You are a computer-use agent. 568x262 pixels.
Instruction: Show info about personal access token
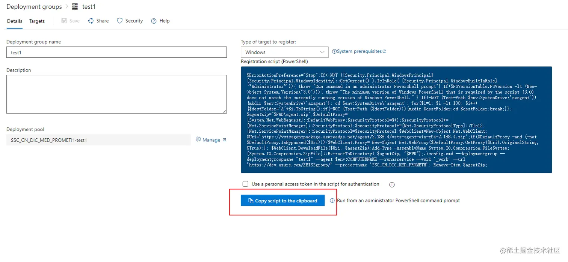pyautogui.click(x=392, y=185)
